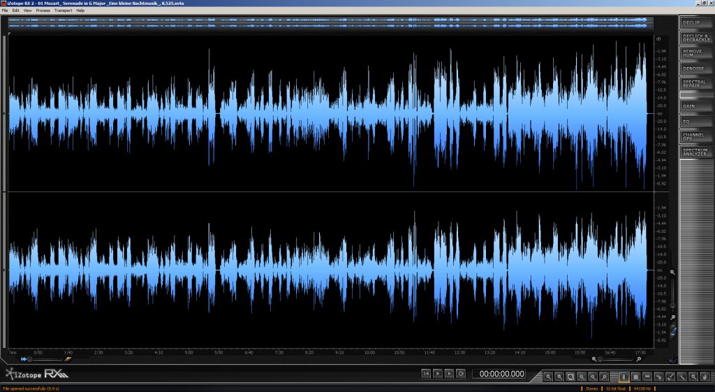Click the 'File opened successfully' status message

[31, 389]
